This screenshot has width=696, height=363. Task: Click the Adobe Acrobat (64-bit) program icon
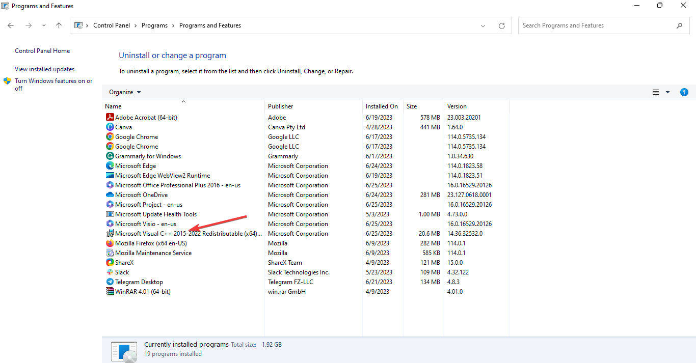click(110, 118)
